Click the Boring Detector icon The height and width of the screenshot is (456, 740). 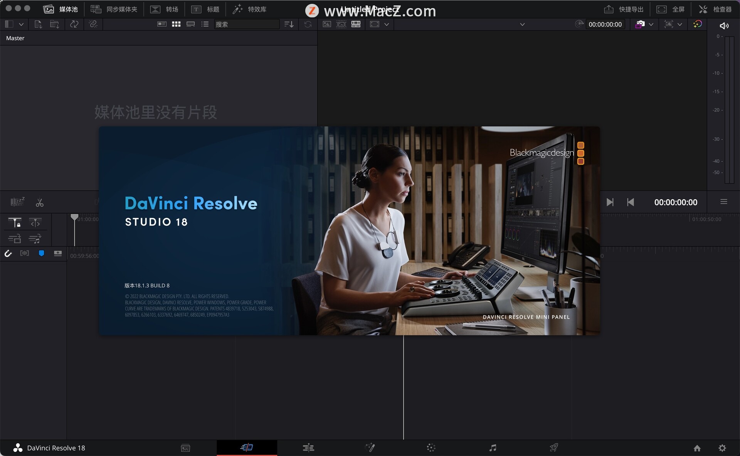coord(17,202)
